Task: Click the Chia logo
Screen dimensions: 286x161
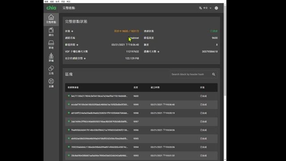Action: click(51, 8)
